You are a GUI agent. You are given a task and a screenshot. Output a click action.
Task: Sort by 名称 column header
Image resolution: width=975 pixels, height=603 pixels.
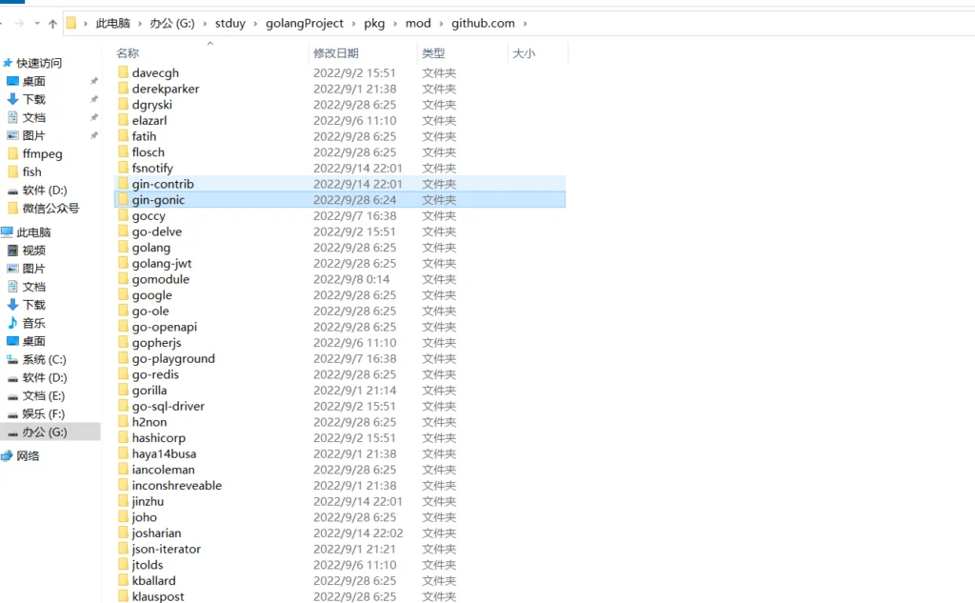tap(128, 53)
